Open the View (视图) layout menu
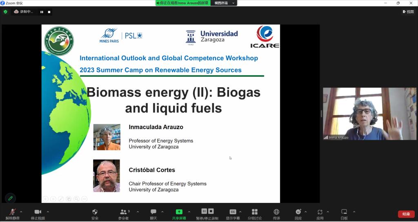This screenshot has height=222, width=418. 408,12
